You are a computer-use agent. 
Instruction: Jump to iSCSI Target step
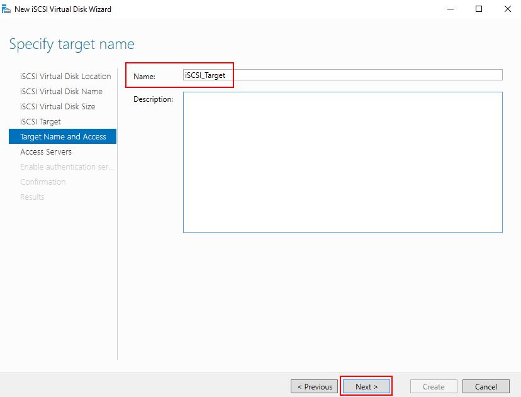point(40,122)
